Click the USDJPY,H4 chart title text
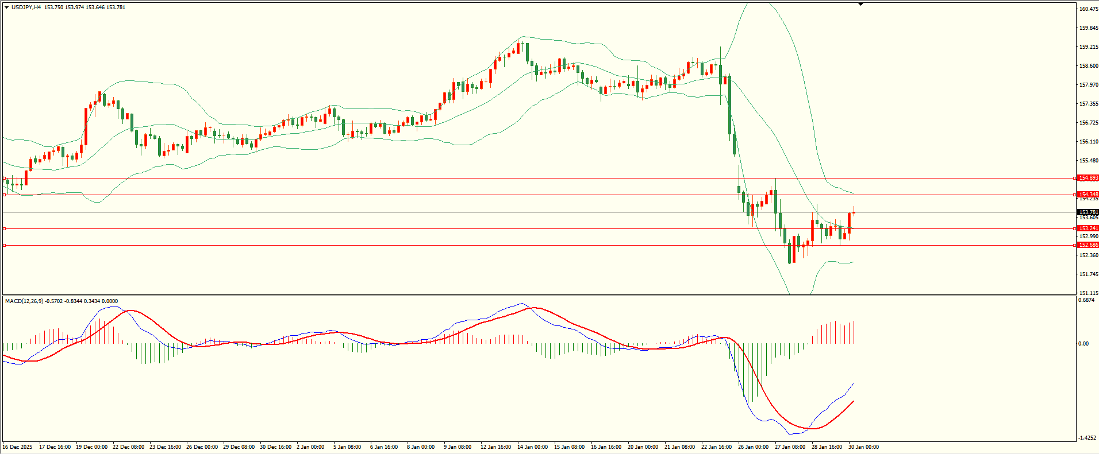Viewport: 1099px width, 454px height. pos(26,7)
